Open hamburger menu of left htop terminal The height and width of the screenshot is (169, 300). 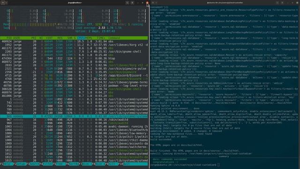[132, 3]
